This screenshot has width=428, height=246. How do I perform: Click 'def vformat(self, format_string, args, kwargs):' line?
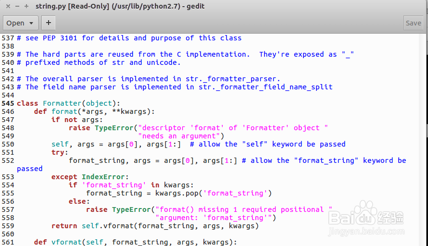[x=136, y=242]
